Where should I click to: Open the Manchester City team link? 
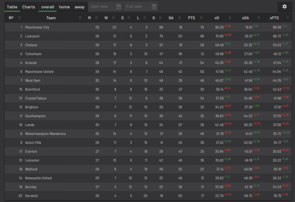click(37, 27)
